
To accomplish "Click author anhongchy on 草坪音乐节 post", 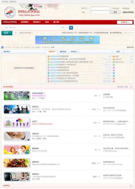I will 107,65.
